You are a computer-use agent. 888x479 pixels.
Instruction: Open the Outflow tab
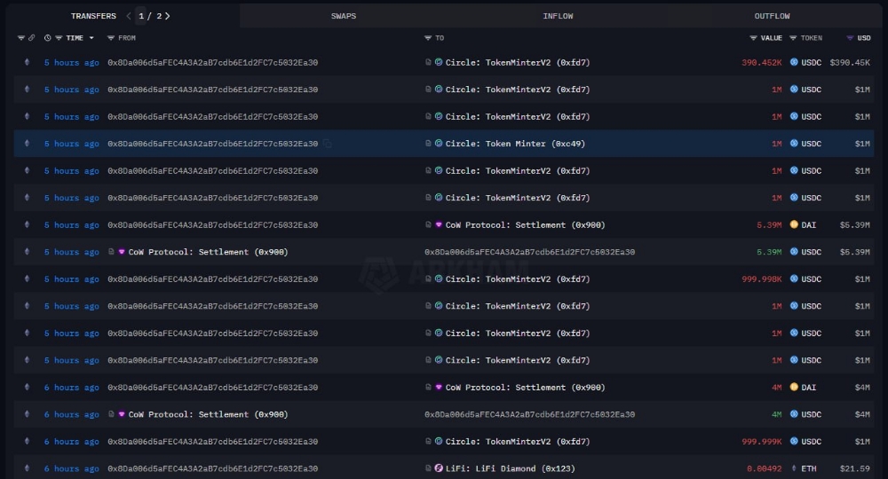point(772,16)
